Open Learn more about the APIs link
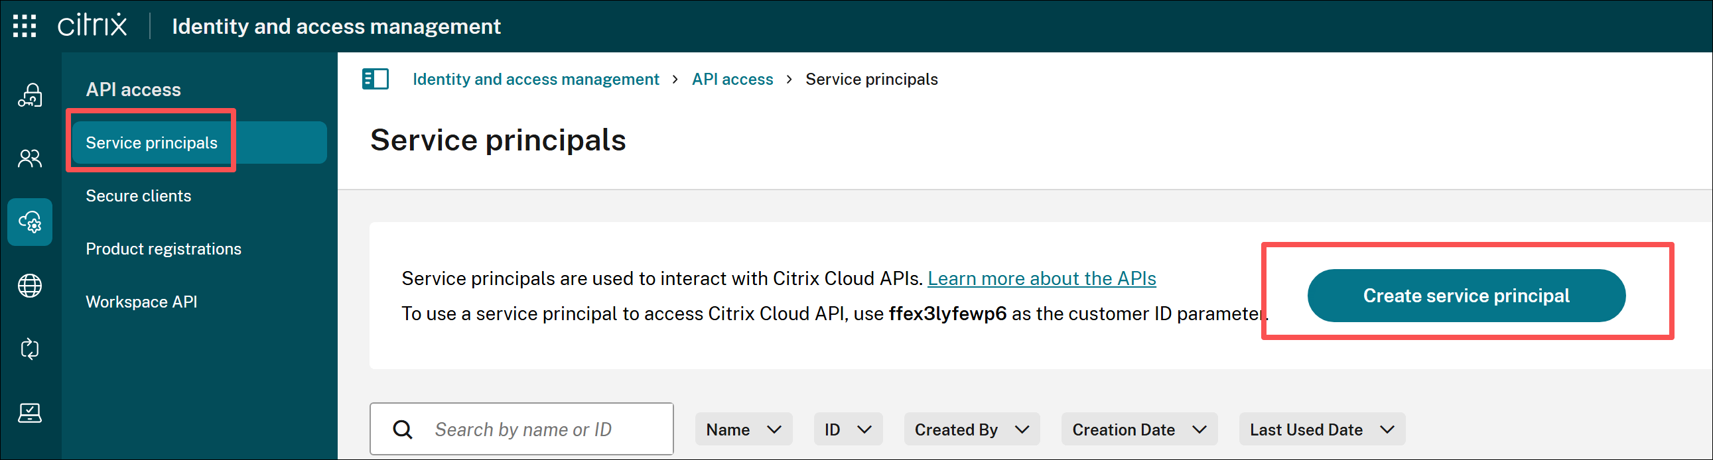 pyautogui.click(x=1042, y=278)
